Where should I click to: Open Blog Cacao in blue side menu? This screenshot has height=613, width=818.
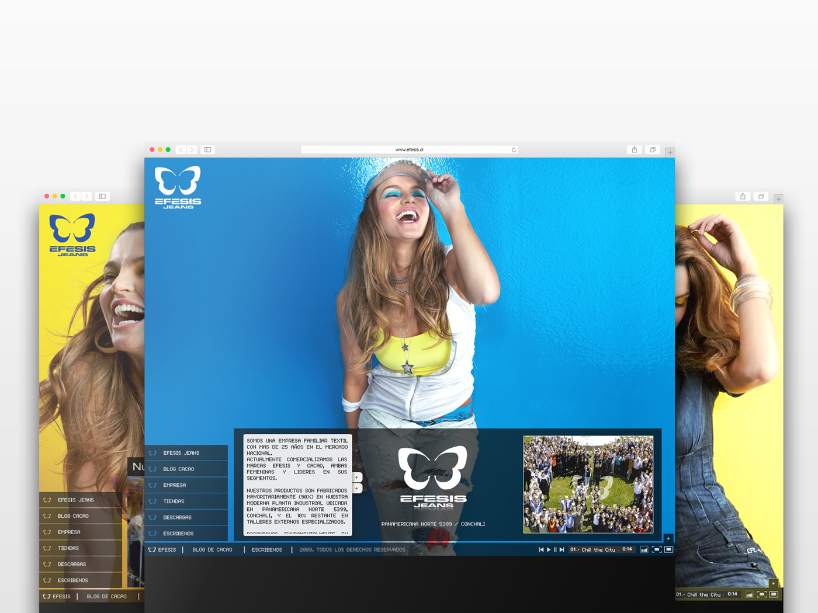click(186, 469)
